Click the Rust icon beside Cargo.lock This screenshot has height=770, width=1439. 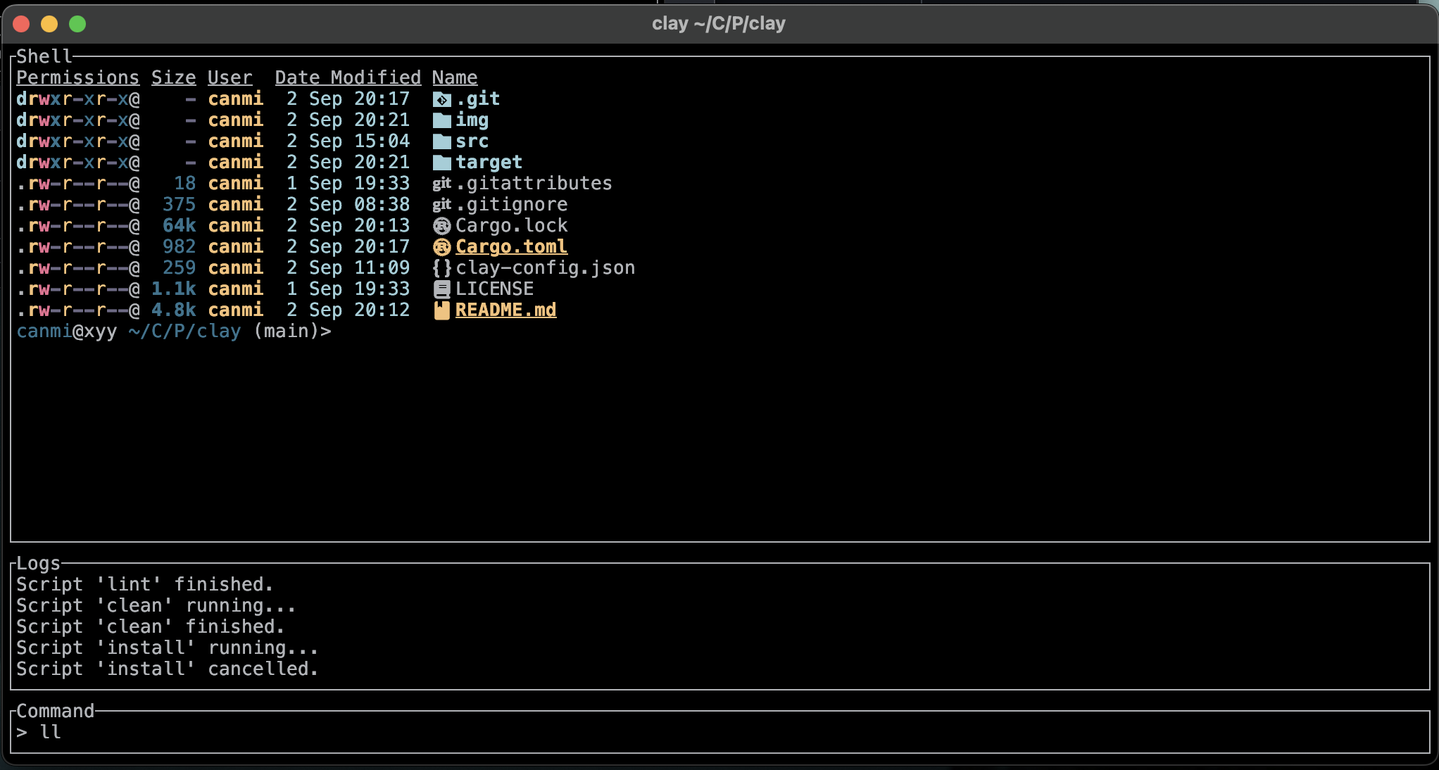[441, 226]
